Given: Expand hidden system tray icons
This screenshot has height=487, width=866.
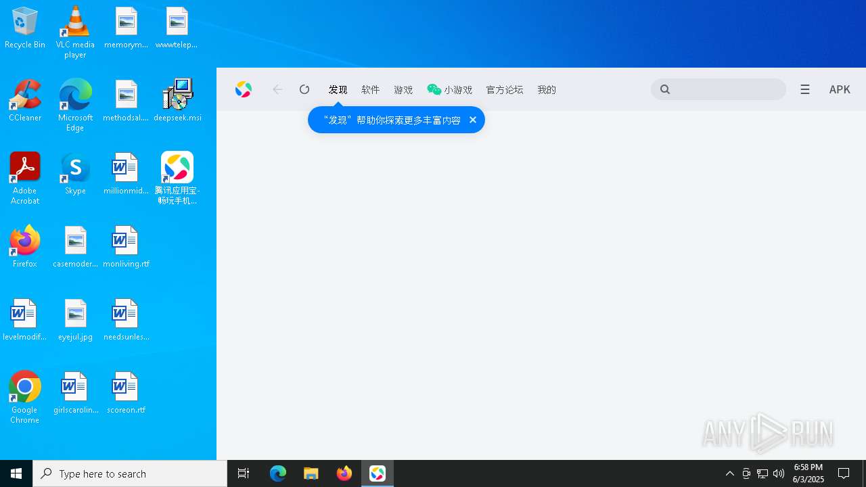Looking at the screenshot, I should click(x=730, y=473).
